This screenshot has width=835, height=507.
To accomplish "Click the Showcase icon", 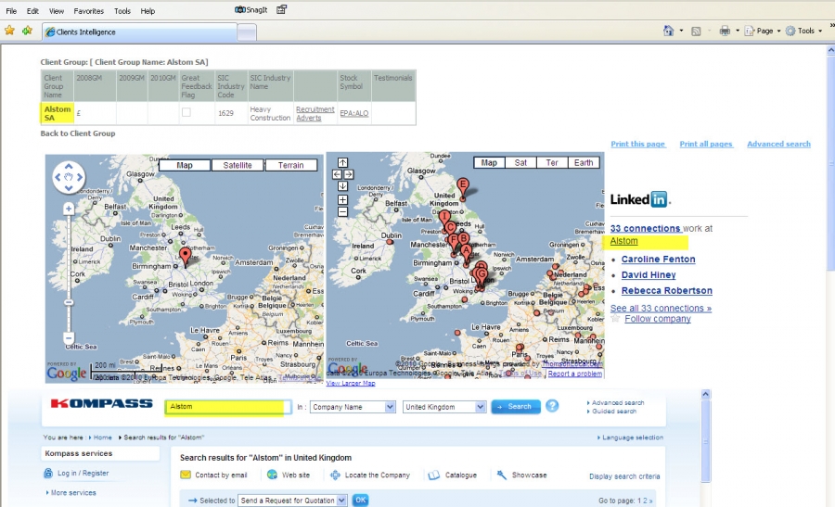I will pos(502,475).
